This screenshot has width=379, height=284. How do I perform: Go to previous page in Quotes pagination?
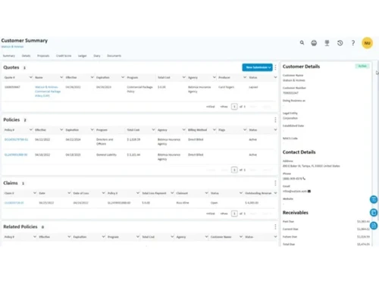tap(224, 107)
